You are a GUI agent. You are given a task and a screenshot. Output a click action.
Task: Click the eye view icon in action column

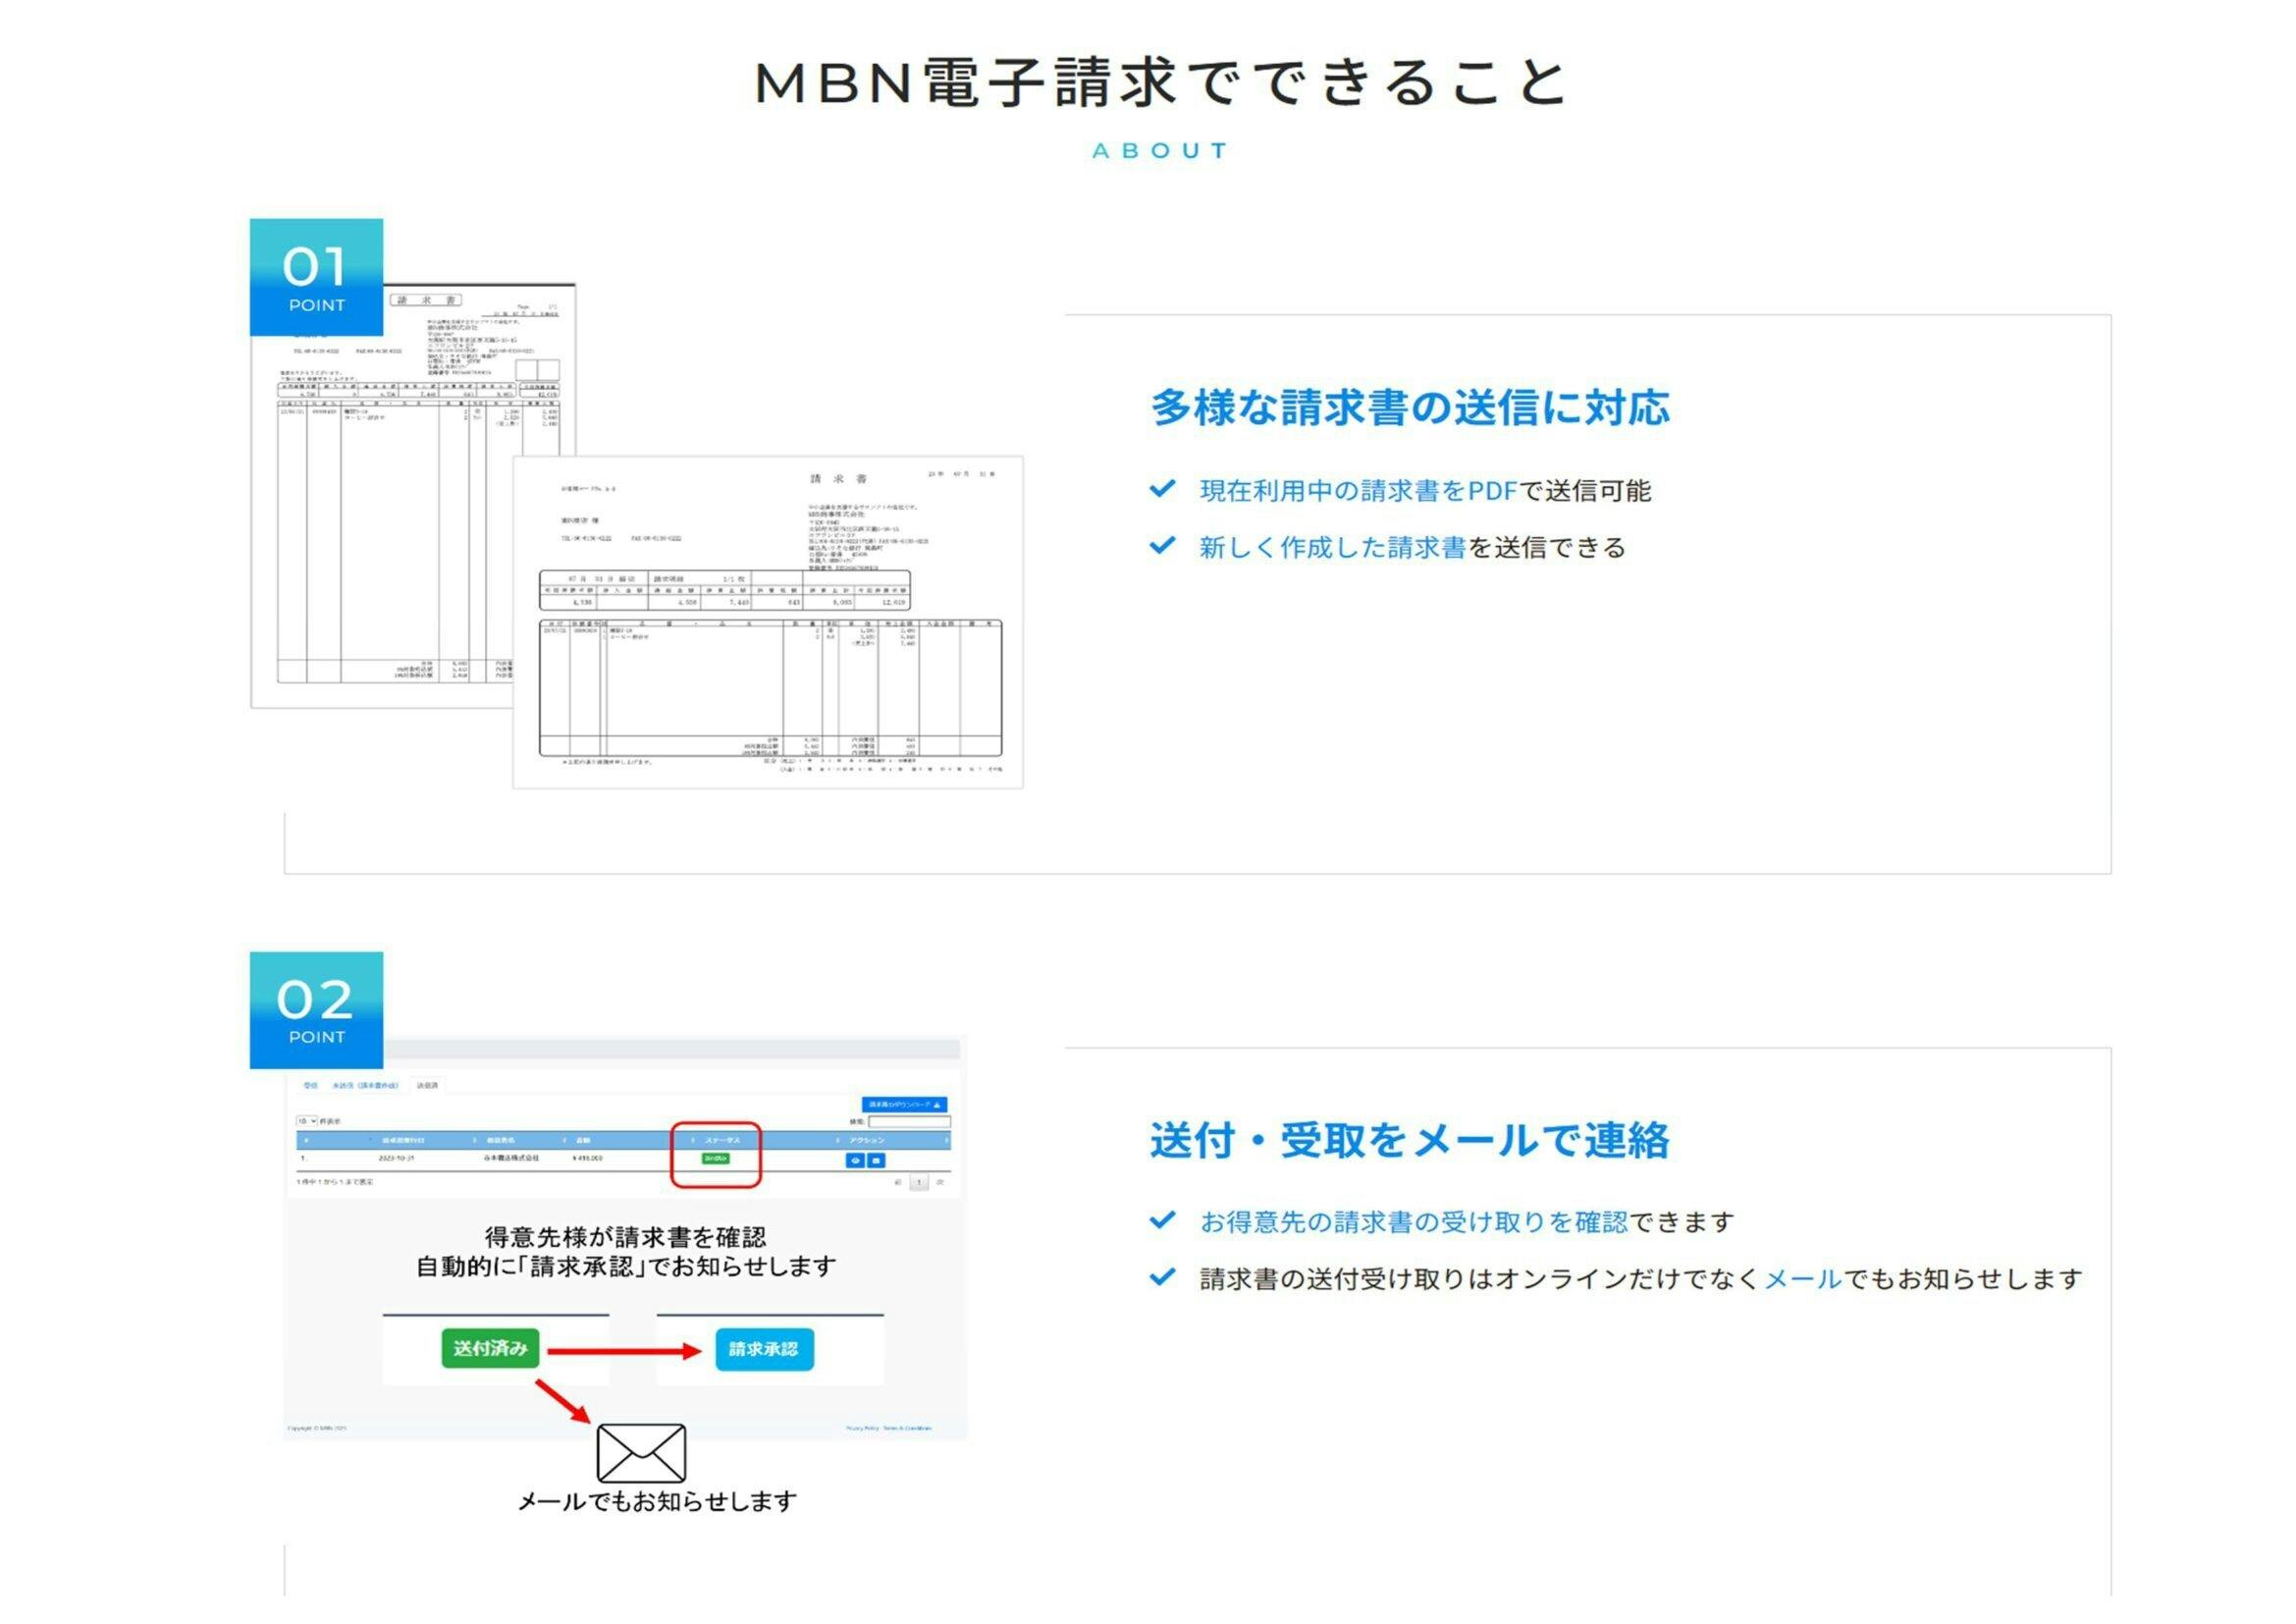coord(855,1161)
